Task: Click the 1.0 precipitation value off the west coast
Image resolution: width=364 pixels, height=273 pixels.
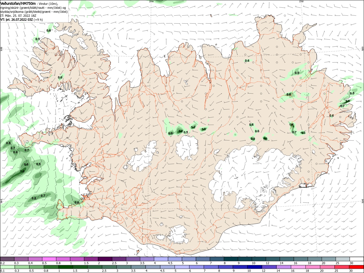Action: (22, 171)
